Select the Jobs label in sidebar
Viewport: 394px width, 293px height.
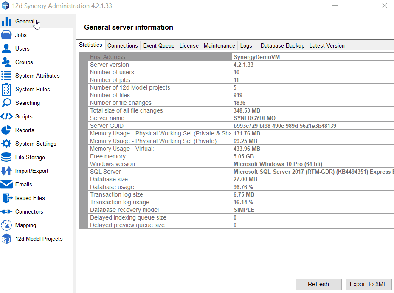pyautogui.click(x=21, y=35)
